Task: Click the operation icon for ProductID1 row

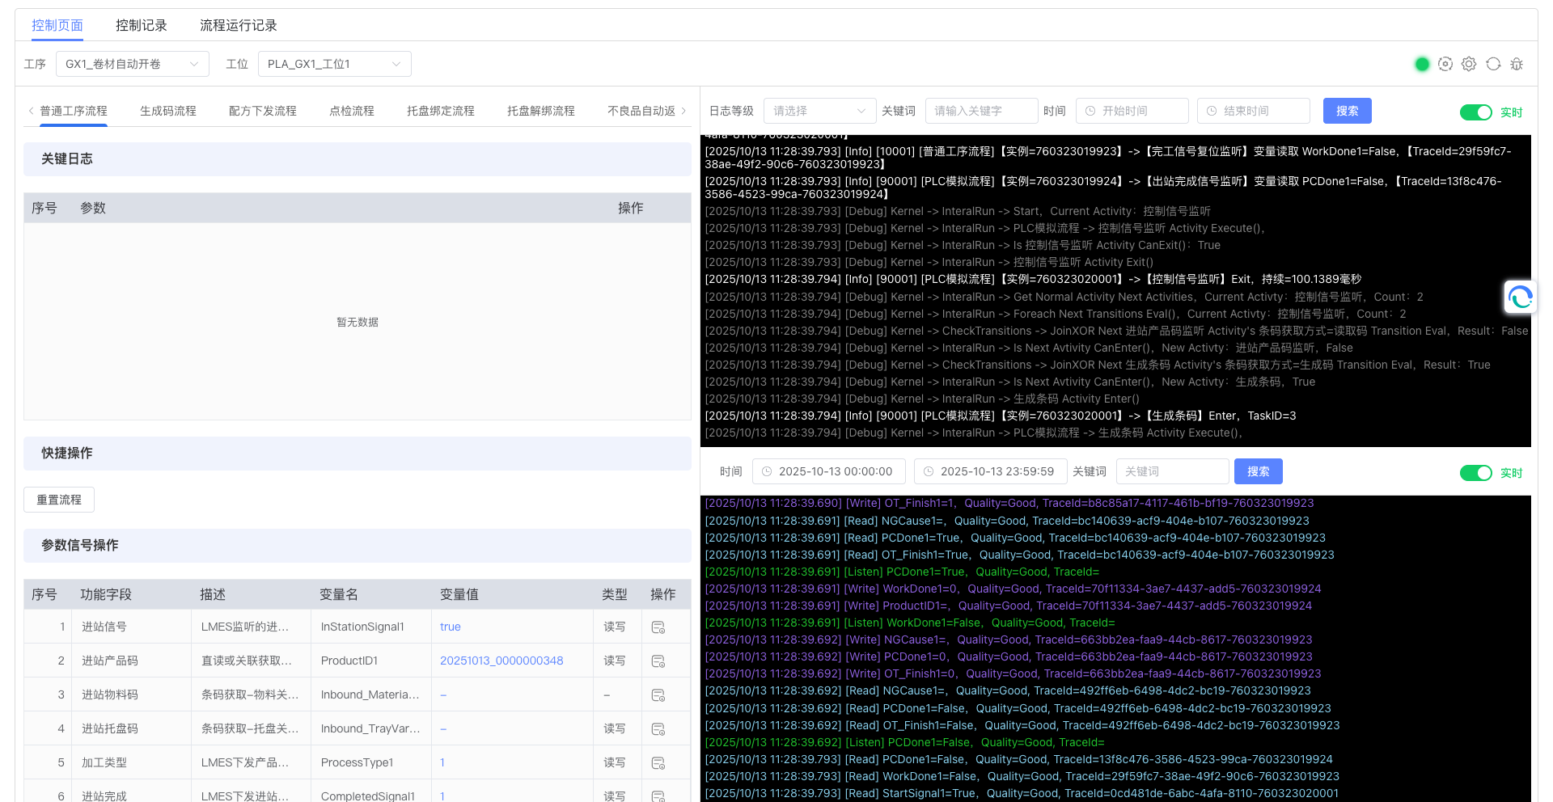Action: click(x=658, y=661)
